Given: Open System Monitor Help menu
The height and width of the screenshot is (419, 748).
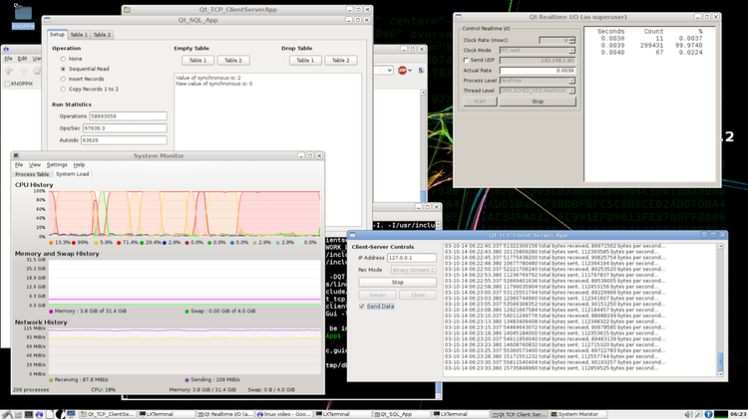Looking at the screenshot, I should [79, 165].
